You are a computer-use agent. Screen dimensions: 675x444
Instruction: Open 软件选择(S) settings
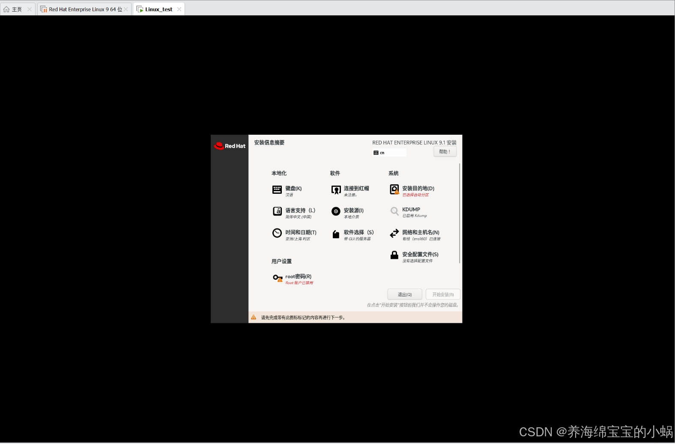point(358,232)
